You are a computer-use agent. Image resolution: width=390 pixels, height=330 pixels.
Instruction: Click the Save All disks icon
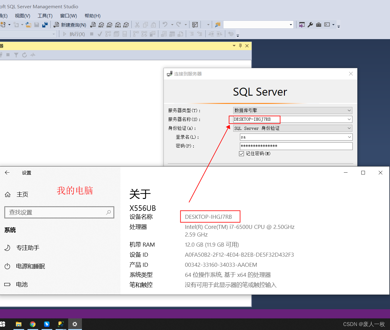pyautogui.click(x=45, y=25)
